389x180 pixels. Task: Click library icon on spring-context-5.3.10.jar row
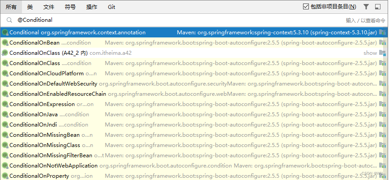pos(383,33)
